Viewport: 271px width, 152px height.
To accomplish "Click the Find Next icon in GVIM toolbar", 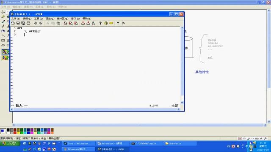I will click(x=71, y=23).
